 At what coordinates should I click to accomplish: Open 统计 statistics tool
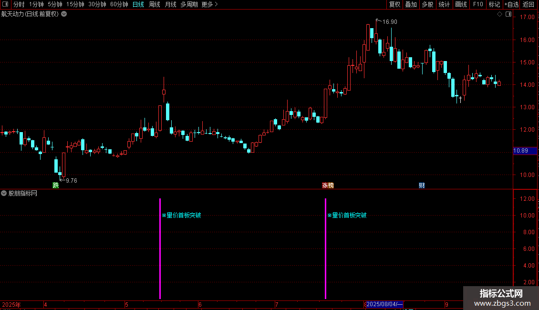click(444, 4)
